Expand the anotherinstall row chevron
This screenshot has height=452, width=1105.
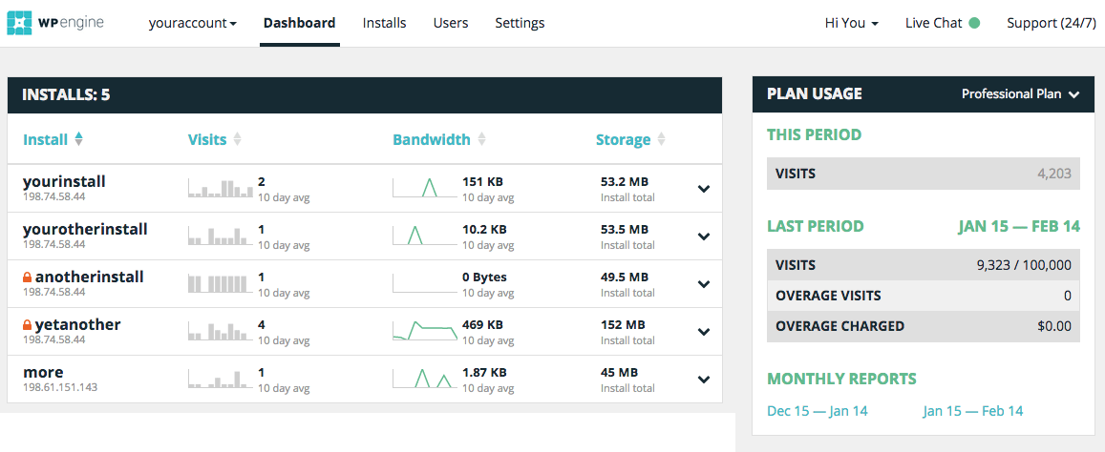coord(703,284)
